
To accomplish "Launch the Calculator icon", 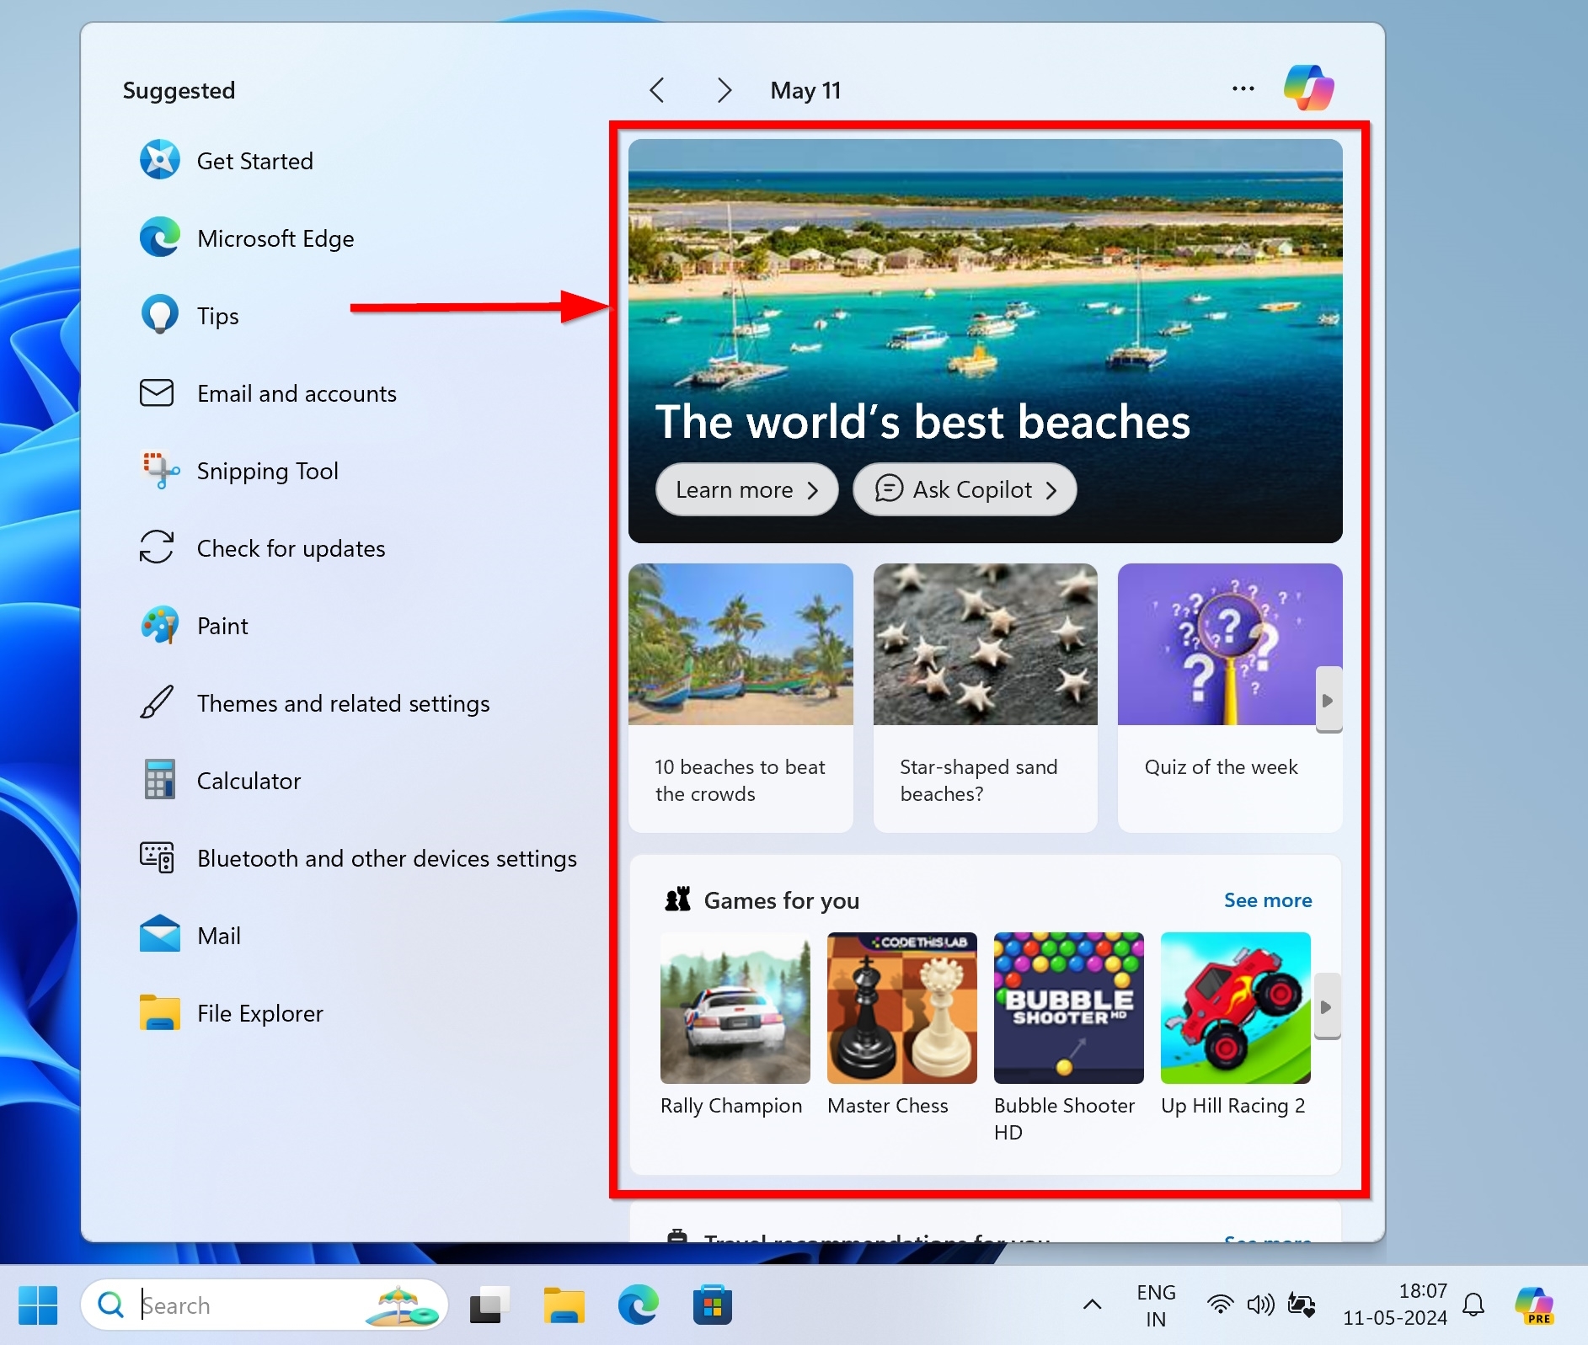I will [159, 780].
